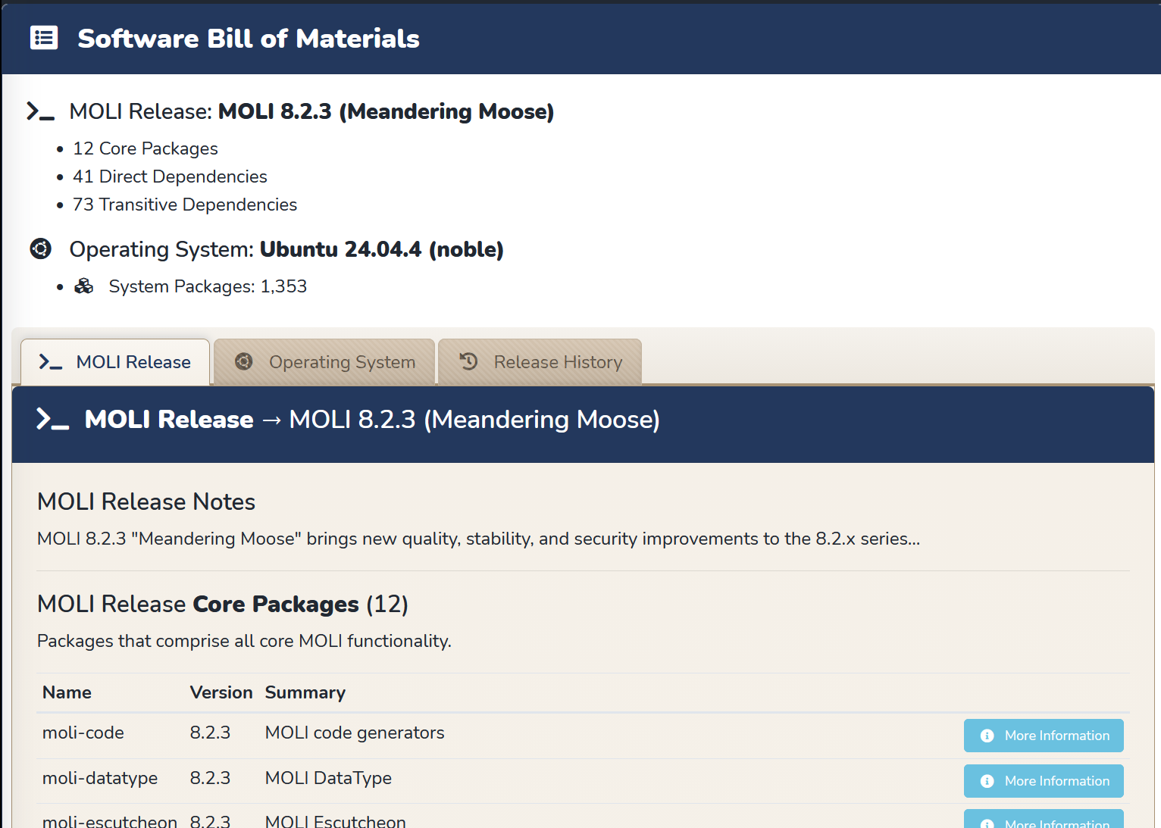Viewport: 1161px width, 828px height.
Task: Click the cubes icon beside System Packages
Action: (x=84, y=286)
